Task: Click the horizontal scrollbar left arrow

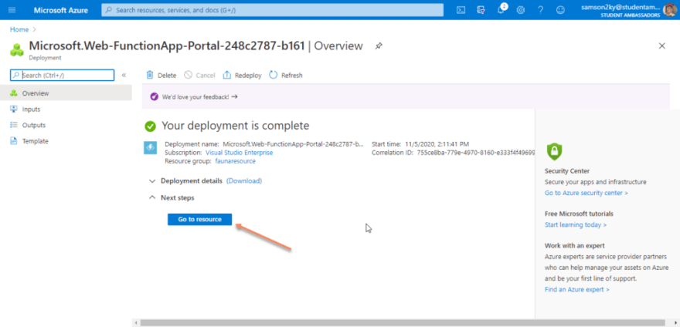Action: click(x=136, y=323)
